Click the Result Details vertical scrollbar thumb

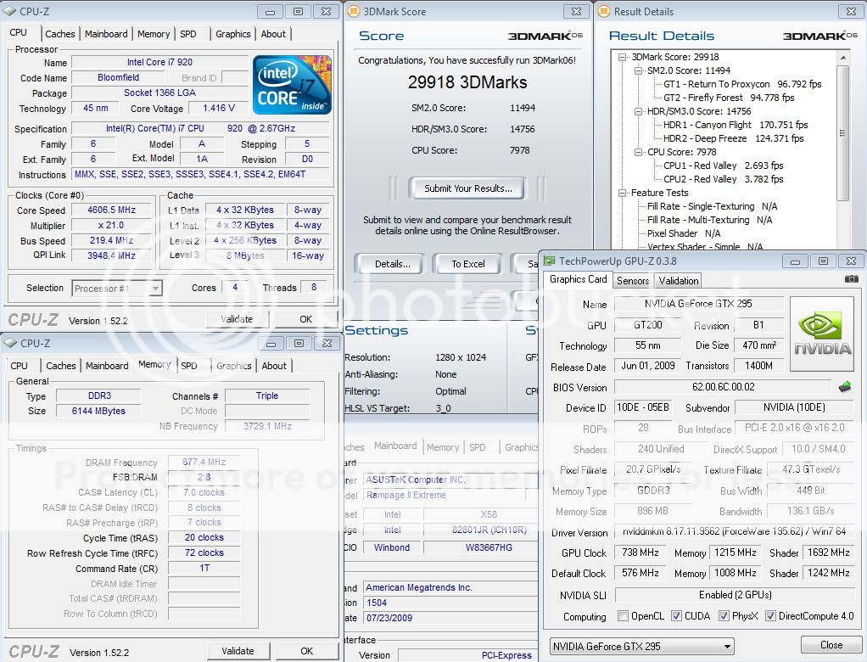842,132
